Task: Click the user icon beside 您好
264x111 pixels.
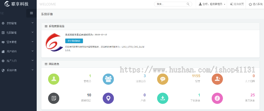Action: (200, 4)
